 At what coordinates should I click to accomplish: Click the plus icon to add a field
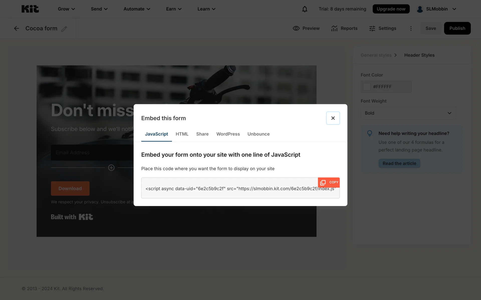point(111,167)
